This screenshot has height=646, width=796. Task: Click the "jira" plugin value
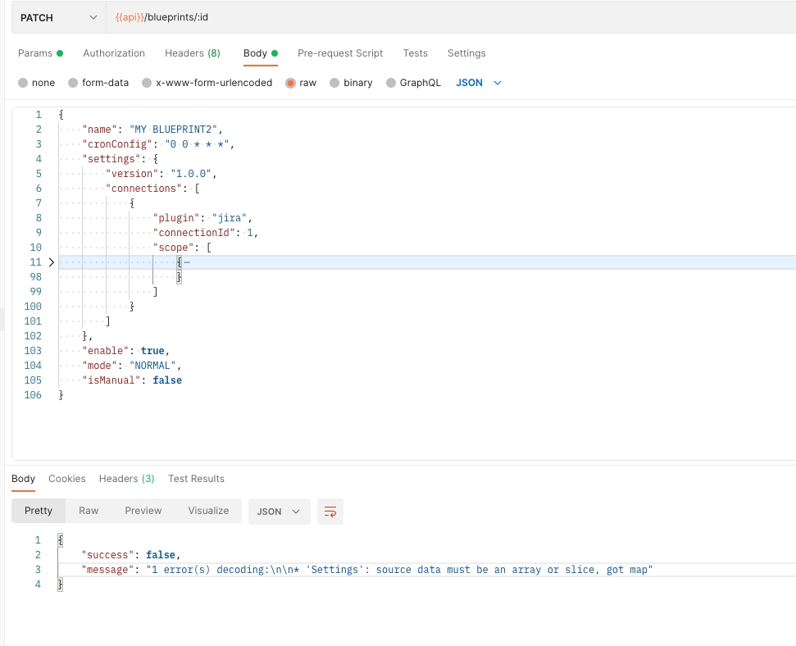230,218
